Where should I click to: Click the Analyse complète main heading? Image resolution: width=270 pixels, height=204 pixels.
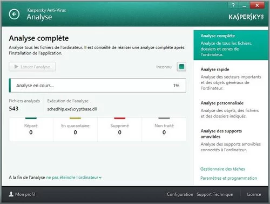39,38
